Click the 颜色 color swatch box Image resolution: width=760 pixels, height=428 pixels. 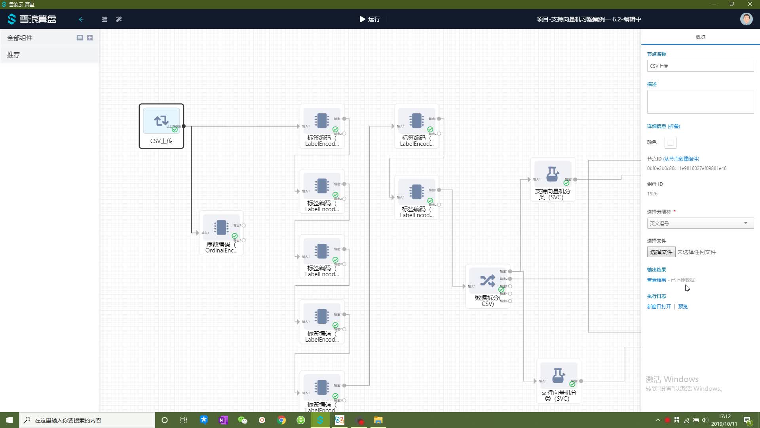pyautogui.click(x=670, y=142)
